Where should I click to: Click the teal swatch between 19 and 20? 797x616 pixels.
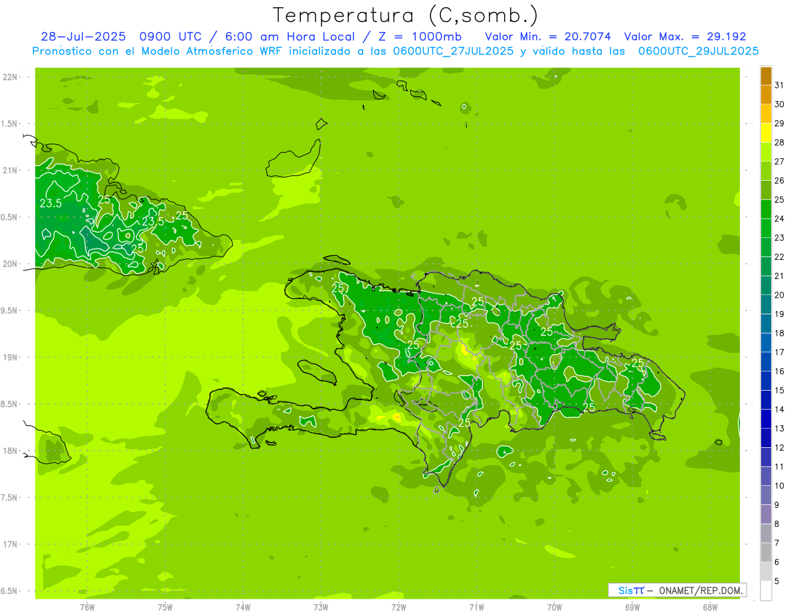tap(766, 304)
